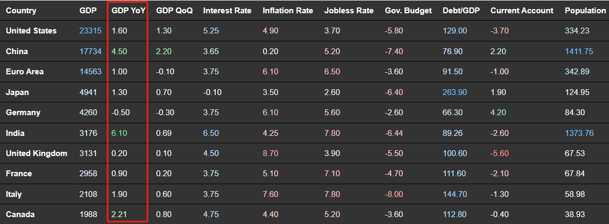Click the Italy country link
This screenshot has width=609, height=224.
click(x=14, y=194)
